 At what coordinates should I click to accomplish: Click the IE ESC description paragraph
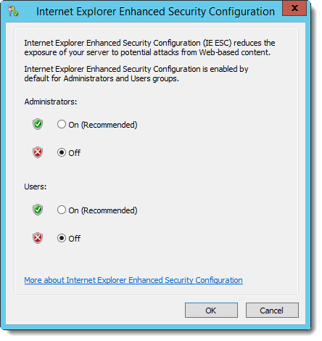pos(149,48)
